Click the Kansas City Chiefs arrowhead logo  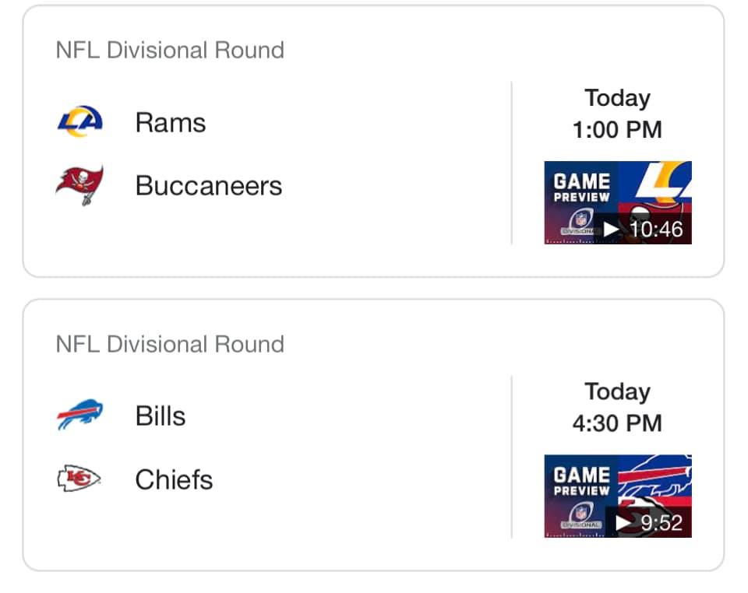79,479
